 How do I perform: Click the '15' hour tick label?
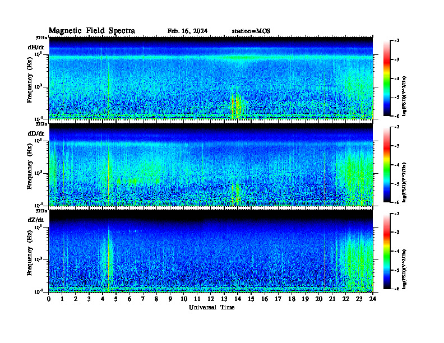(x=251, y=299)
